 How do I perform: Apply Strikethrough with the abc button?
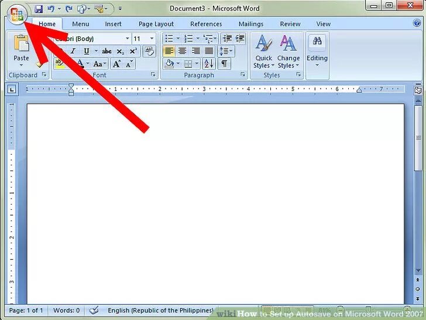(106, 51)
